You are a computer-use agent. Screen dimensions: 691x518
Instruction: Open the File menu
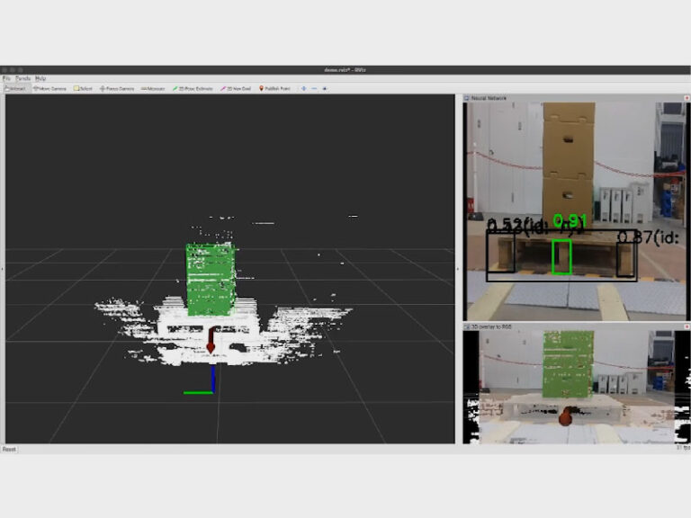point(6,79)
